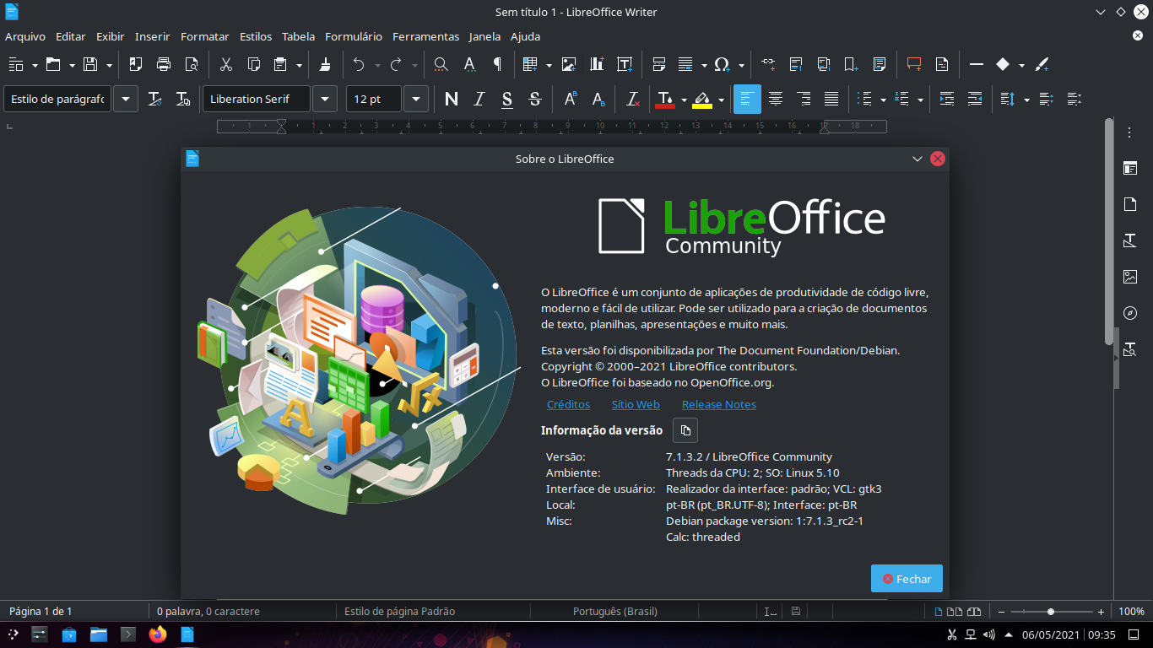Click the Insert Text Box icon
This screenshot has height=648, width=1153.
625,64
